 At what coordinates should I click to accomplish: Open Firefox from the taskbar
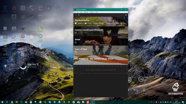click(x=17, y=102)
